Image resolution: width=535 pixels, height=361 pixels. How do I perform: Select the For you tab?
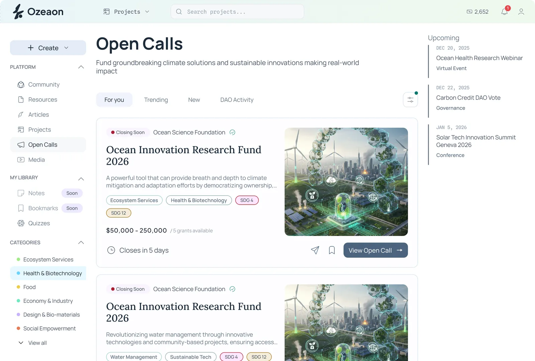pos(114,100)
